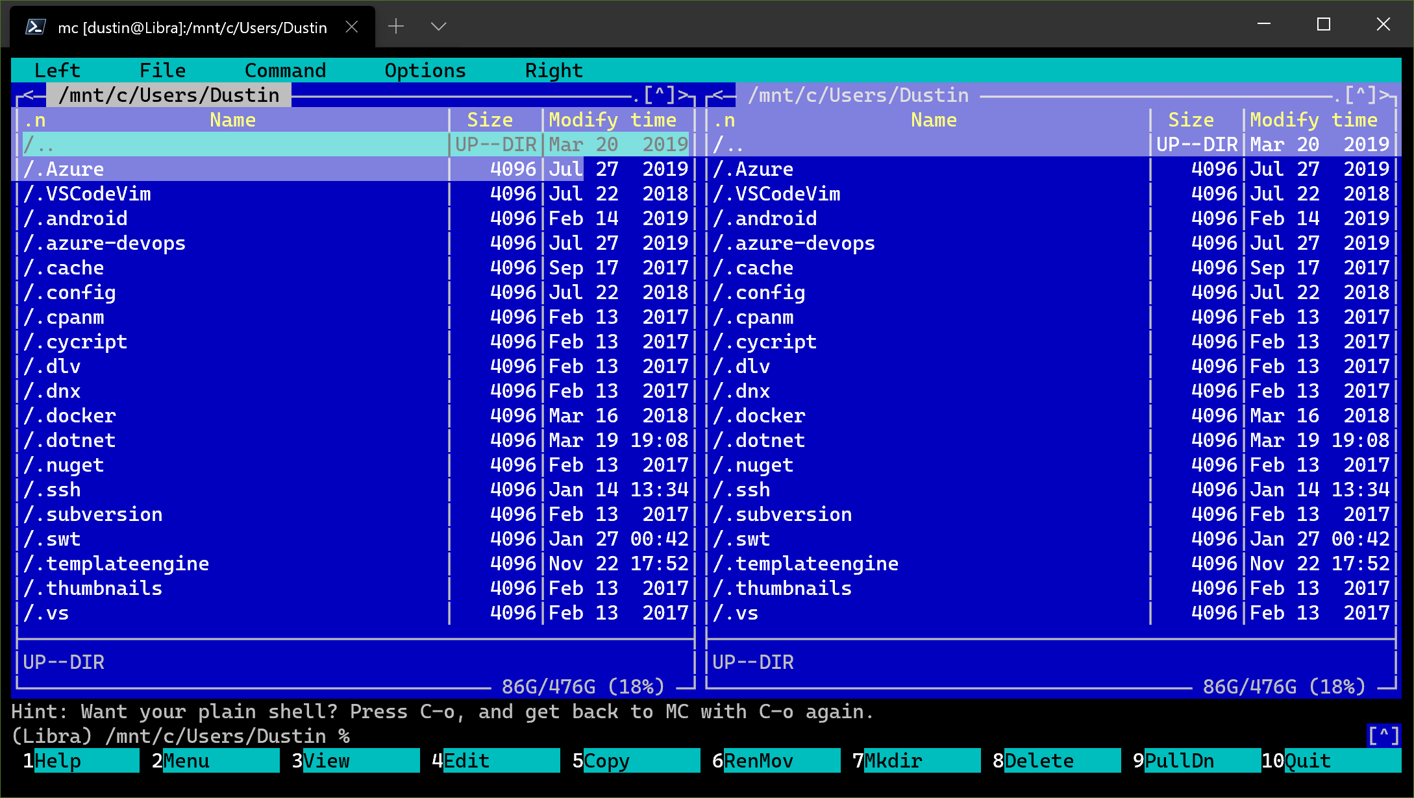The width and height of the screenshot is (1414, 798).
Task: Click left panel history forward arrow
Action: point(683,95)
